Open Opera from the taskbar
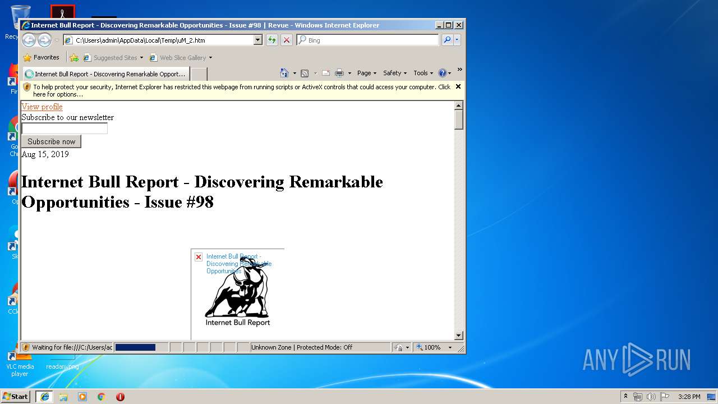Image resolution: width=718 pixels, height=404 pixels. (120, 397)
